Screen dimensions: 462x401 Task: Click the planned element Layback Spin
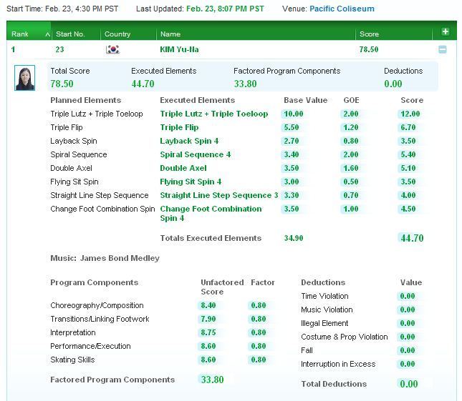(74, 141)
